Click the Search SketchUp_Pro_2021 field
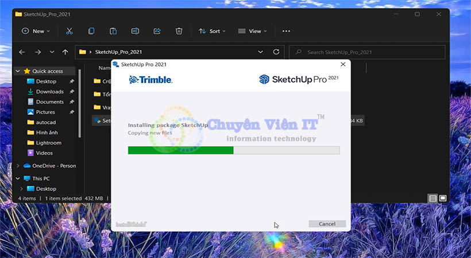Image resolution: width=471 pixels, height=258 pixels. point(367,52)
